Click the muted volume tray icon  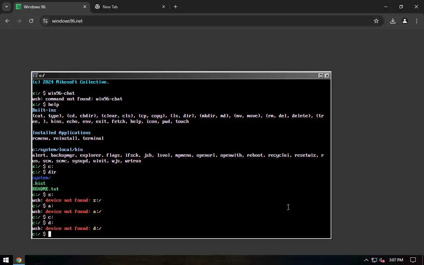pyautogui.click(x=382, y=260)
